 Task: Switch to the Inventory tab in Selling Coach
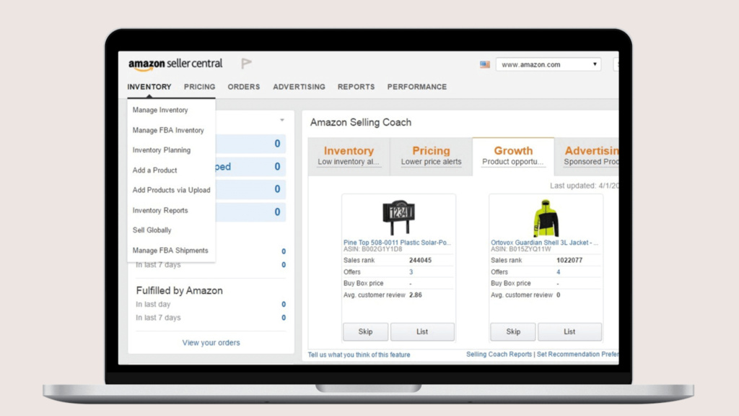(349, 155)
